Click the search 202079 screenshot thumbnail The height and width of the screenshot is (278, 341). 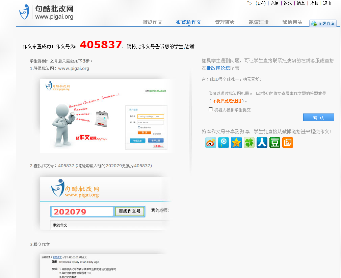coord(105,203)
